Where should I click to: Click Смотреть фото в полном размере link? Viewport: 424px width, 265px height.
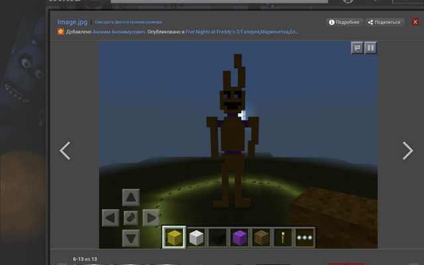[x=129, y=22]
